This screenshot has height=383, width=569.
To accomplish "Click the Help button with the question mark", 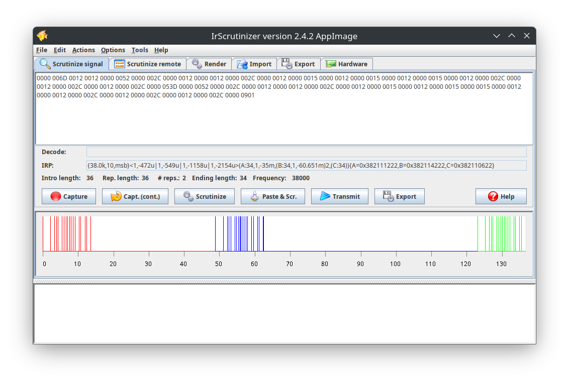I will (501, 196).
